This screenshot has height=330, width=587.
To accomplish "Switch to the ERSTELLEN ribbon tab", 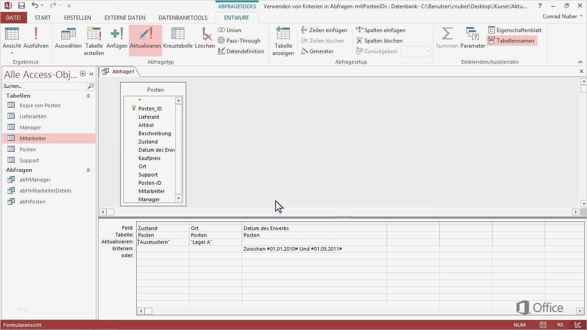I will pyautogui.click(x=77, y=17).
